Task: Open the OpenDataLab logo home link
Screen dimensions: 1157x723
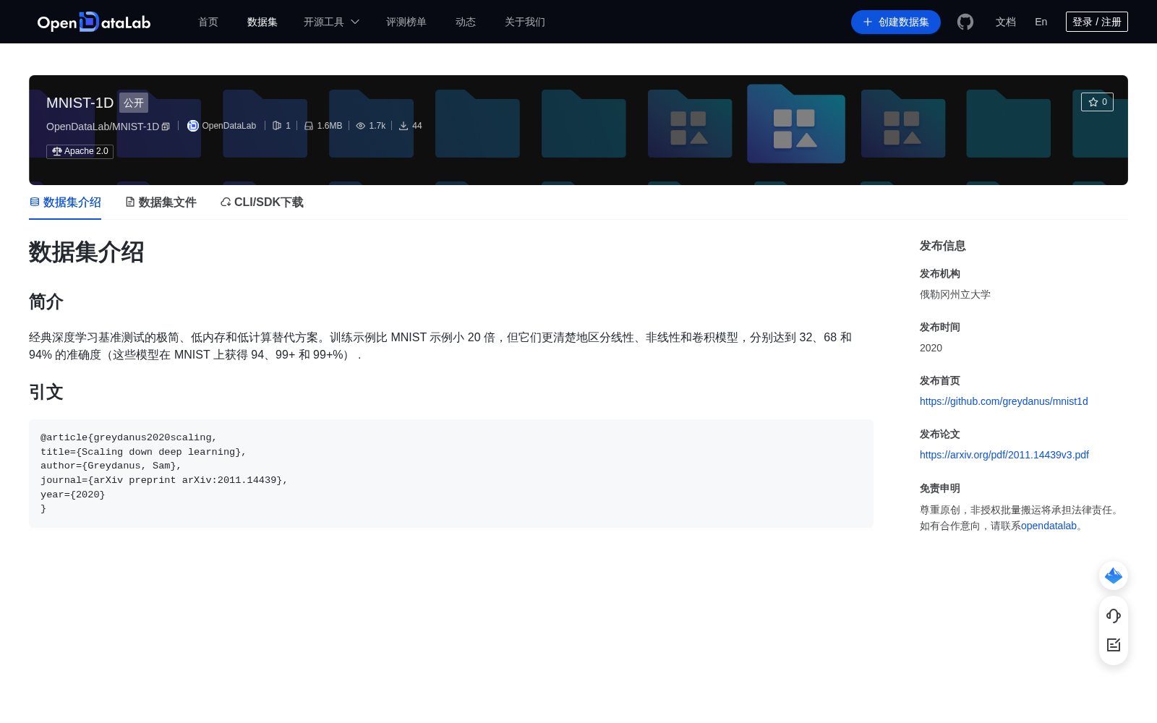Action: [x=94, y=22]
